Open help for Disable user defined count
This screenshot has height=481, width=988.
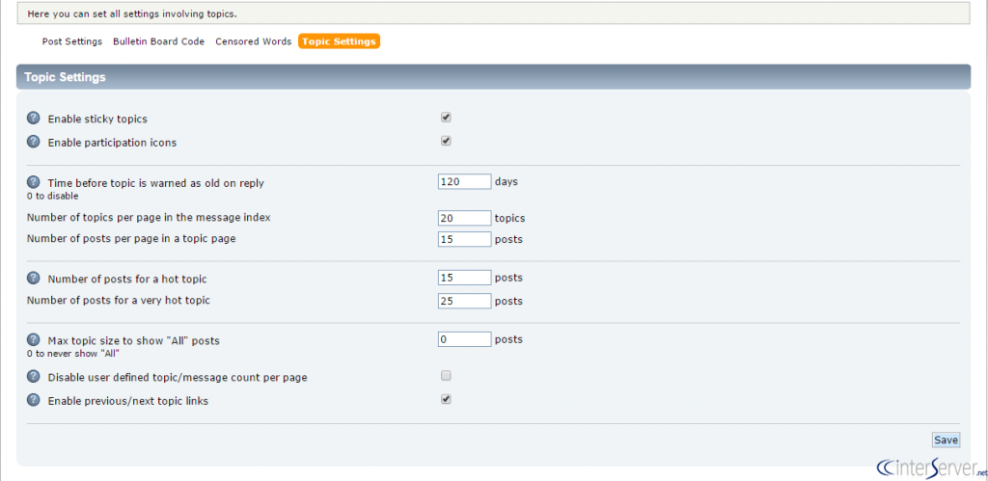[33, 377]
